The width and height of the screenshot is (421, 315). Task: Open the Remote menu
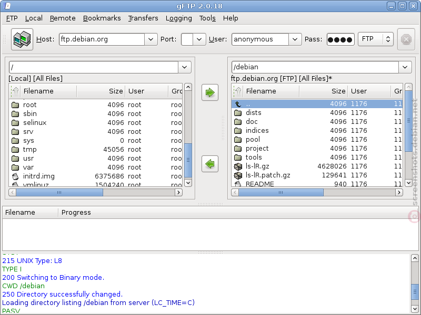[63, 18]
